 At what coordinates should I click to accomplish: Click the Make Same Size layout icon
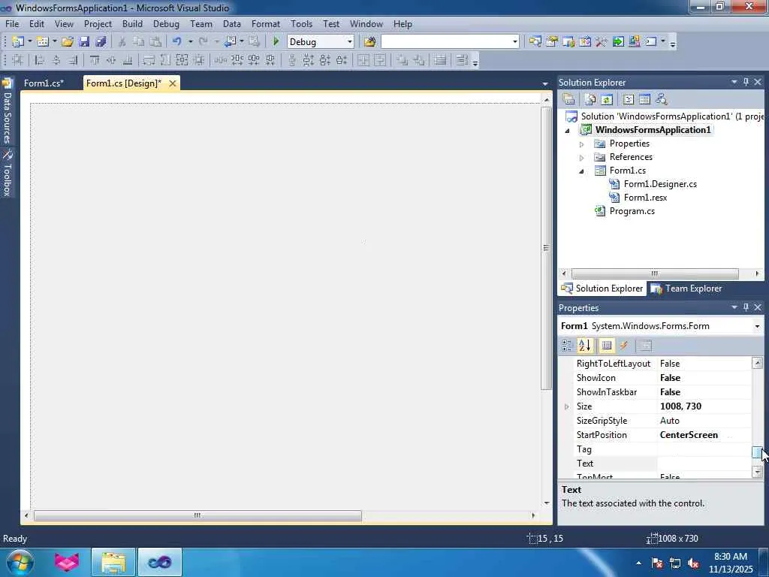[x=182, y=60]
